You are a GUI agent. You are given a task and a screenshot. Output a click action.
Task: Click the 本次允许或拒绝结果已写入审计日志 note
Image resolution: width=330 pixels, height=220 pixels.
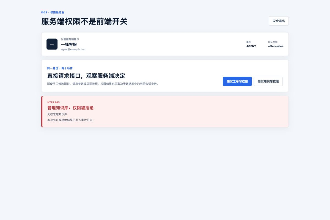point(71,120)
